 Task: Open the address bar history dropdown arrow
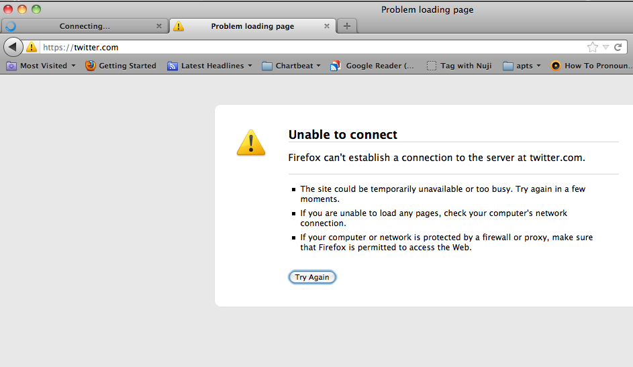(605, 47)
